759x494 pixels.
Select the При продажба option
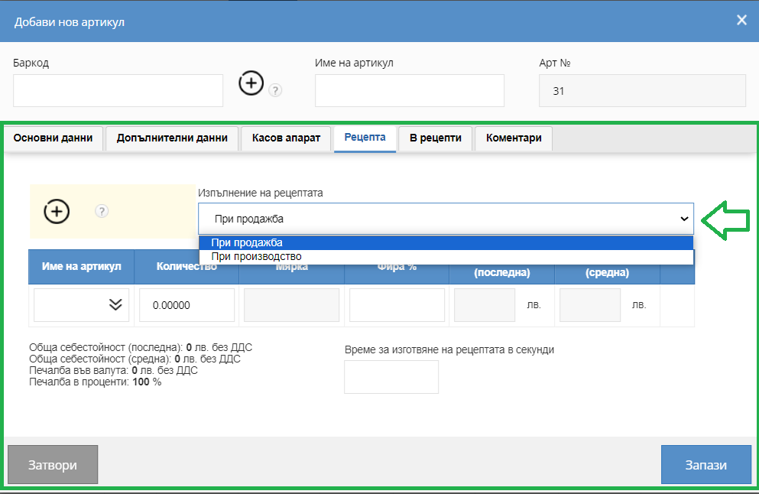pyautogui.click(x=446, y=242)
